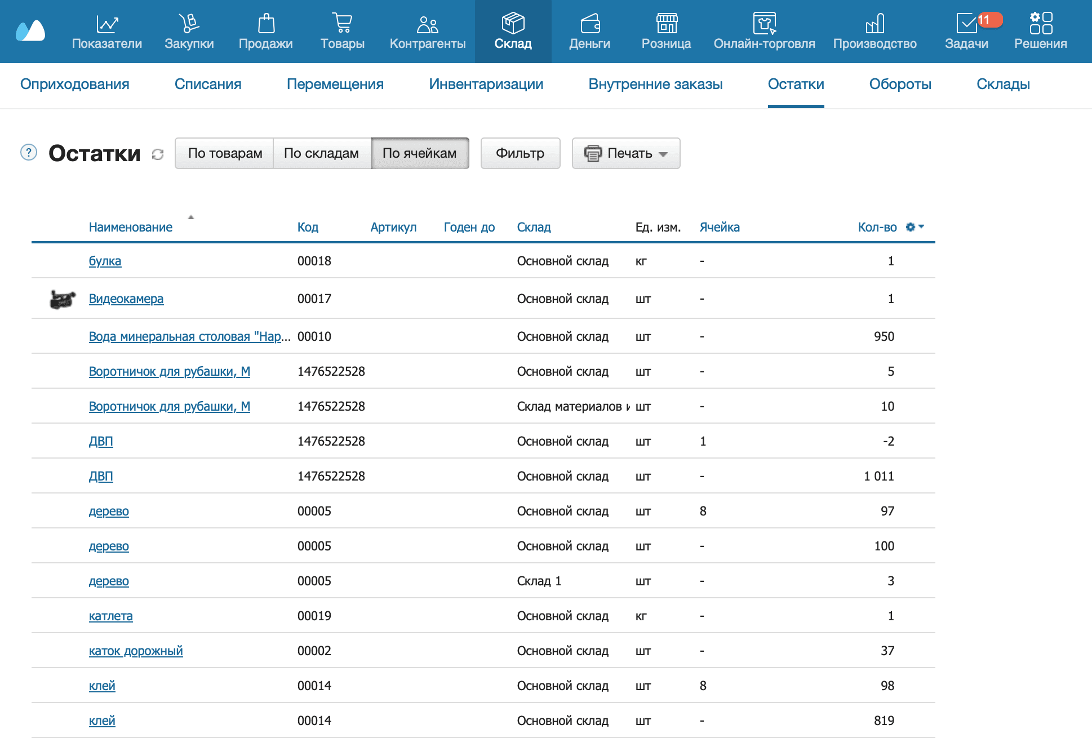
Task: Switch view to По товарам
Action: tap(225, 153)
